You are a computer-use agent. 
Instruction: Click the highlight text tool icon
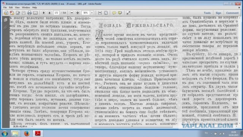[120, 13]
